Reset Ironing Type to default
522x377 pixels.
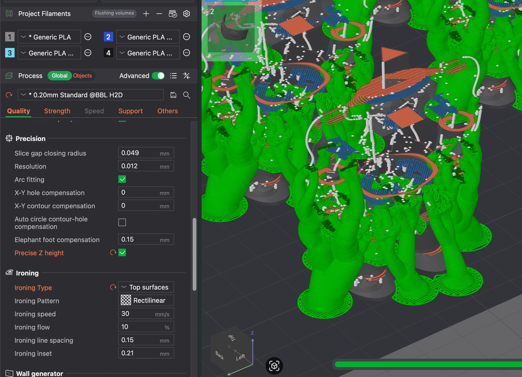113,287
